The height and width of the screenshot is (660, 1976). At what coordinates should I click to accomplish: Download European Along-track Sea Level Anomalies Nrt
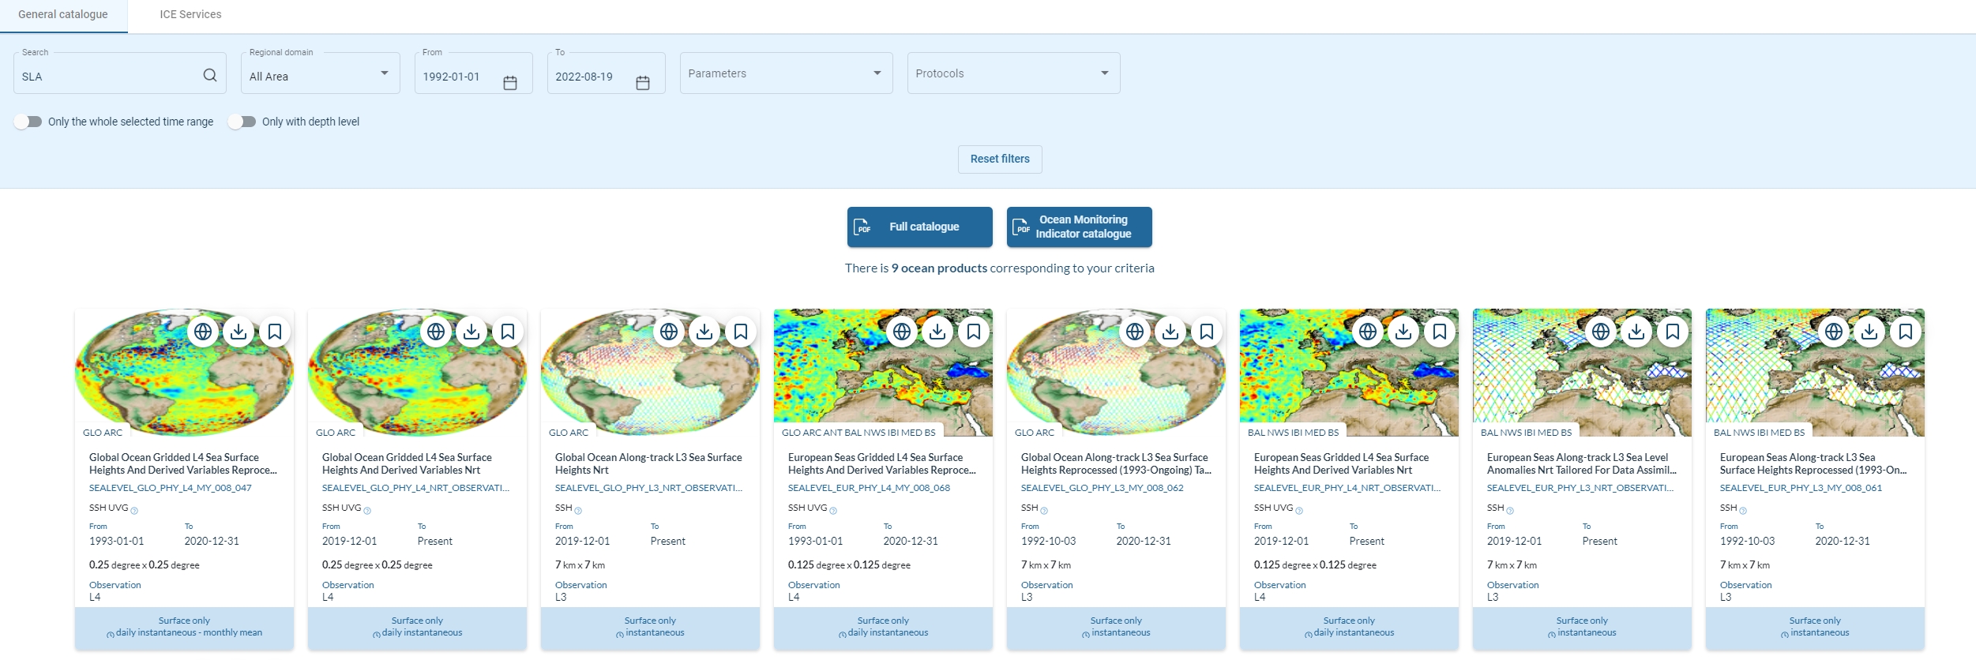point(1636,332)
